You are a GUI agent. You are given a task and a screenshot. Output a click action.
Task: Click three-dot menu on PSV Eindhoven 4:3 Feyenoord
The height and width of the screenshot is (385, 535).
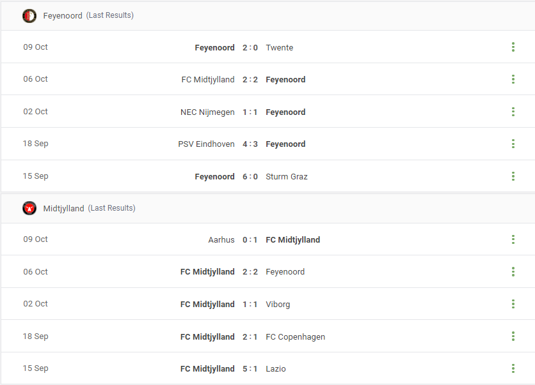pos(513,144)
